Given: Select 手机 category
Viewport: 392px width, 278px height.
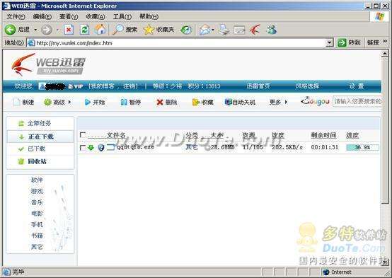Looking at the screenshot, I should pos(37,224).
